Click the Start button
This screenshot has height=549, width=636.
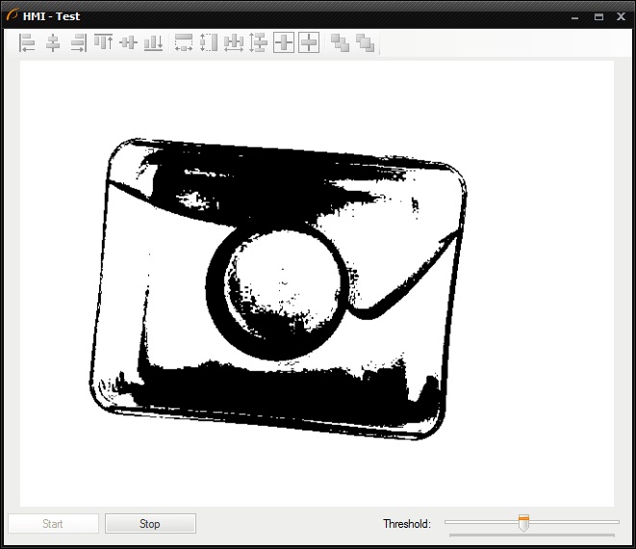click(53, 524)
